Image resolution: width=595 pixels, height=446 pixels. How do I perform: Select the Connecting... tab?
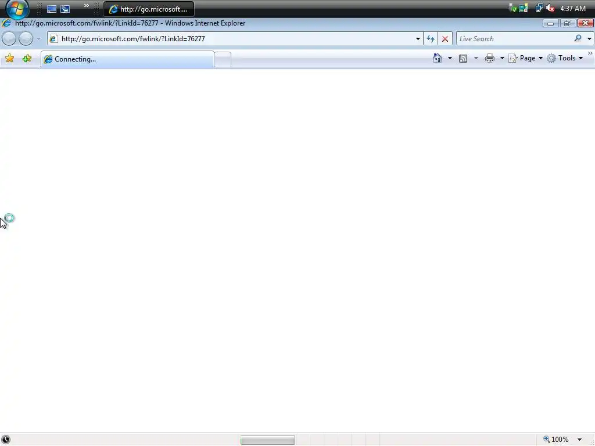click(127, 59)
